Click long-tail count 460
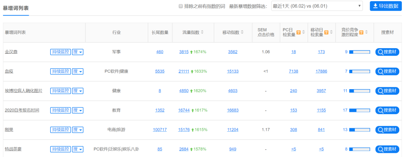This screenshot has width=403, height=157. coord(160,52)
